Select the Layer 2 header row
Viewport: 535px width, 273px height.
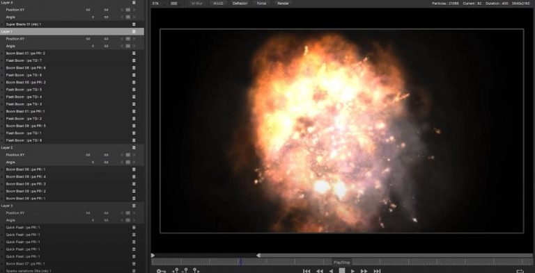tap(72, 147)
